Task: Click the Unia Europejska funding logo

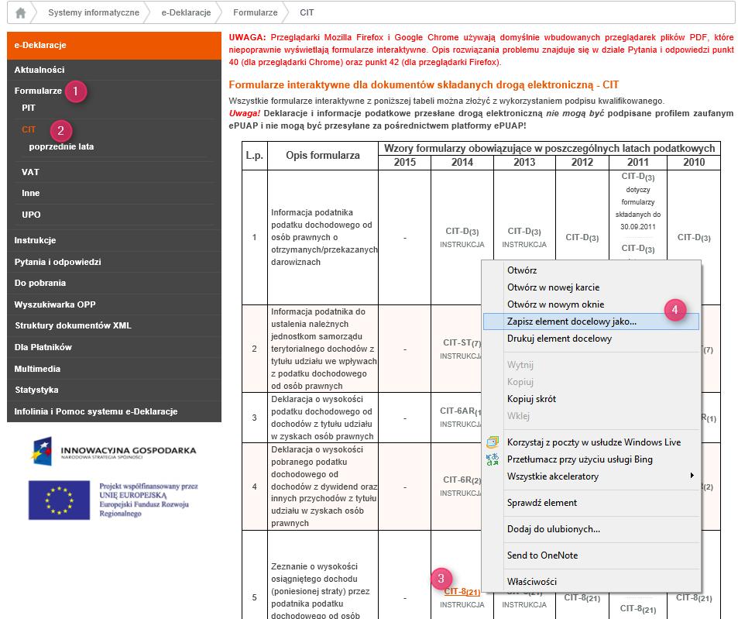Action: (x=113, y=500)
